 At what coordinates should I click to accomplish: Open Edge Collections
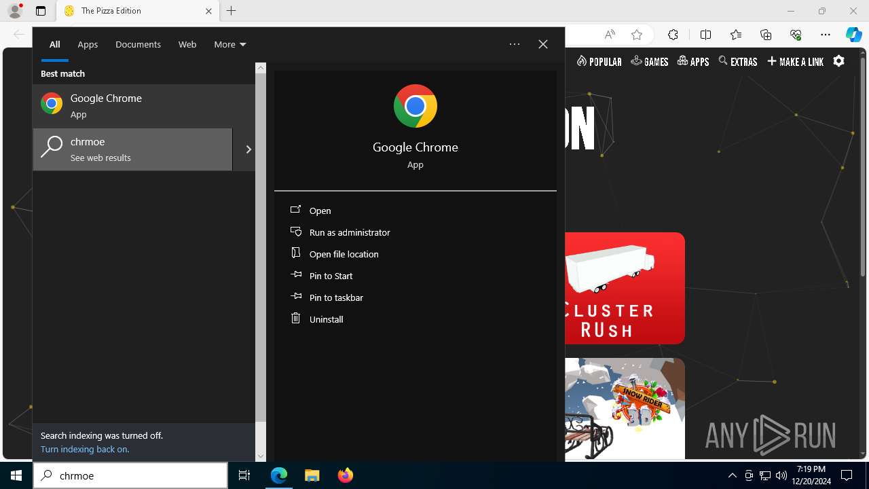tap(766, 35)
